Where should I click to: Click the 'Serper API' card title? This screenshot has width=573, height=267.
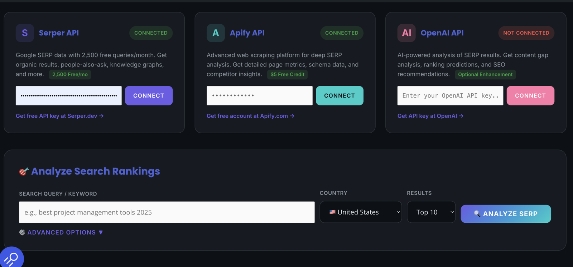click(59, 33)
